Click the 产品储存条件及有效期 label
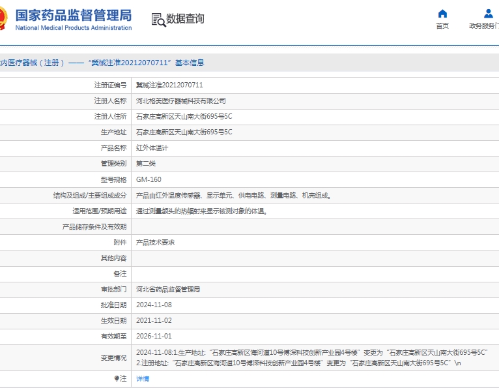The height and width of the screenshot is (392, 499). pyautogui.click(x=94, y=226)
